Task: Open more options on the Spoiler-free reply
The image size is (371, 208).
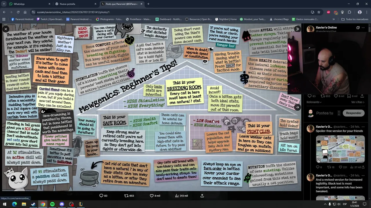Action: pos(363,127)
